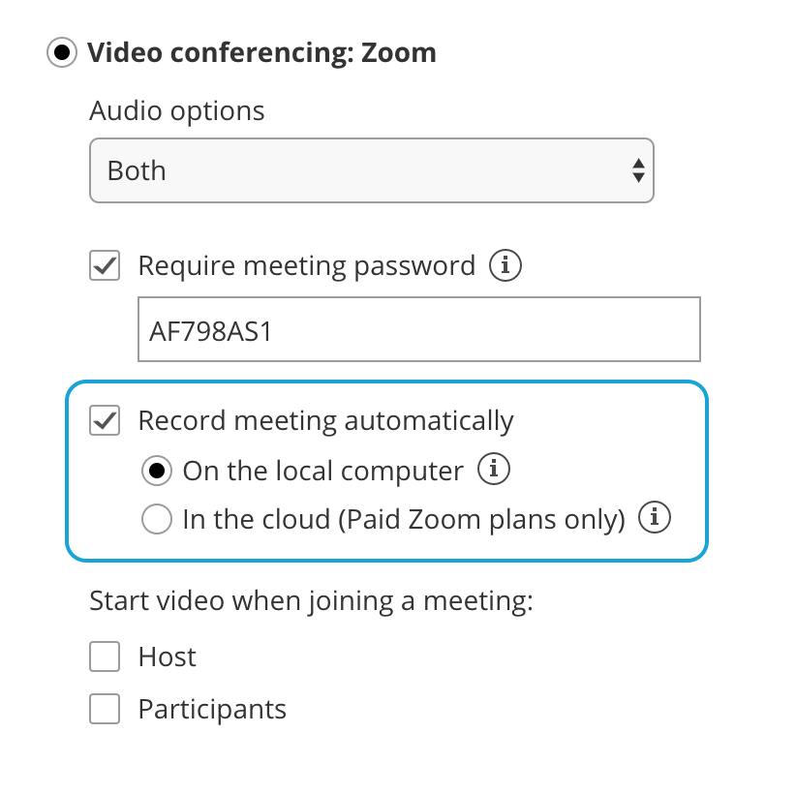The image size is (796, 794).
Task: Click the "Host" label text
Action: pos(168,657)
